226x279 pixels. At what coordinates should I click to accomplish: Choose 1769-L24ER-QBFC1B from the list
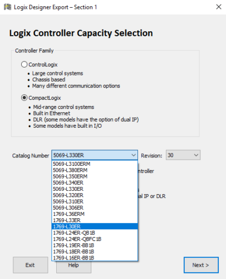coord(95,239)
